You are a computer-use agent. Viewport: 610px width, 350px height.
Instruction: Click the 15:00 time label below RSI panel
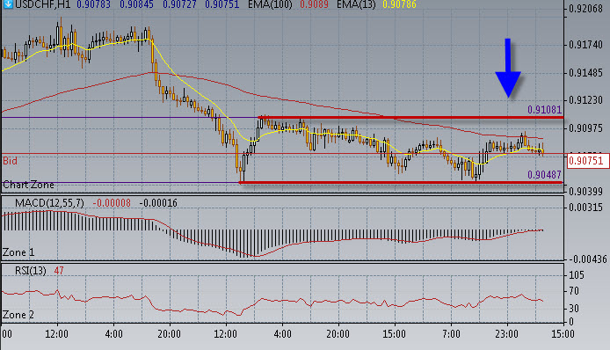coord(394,334)
